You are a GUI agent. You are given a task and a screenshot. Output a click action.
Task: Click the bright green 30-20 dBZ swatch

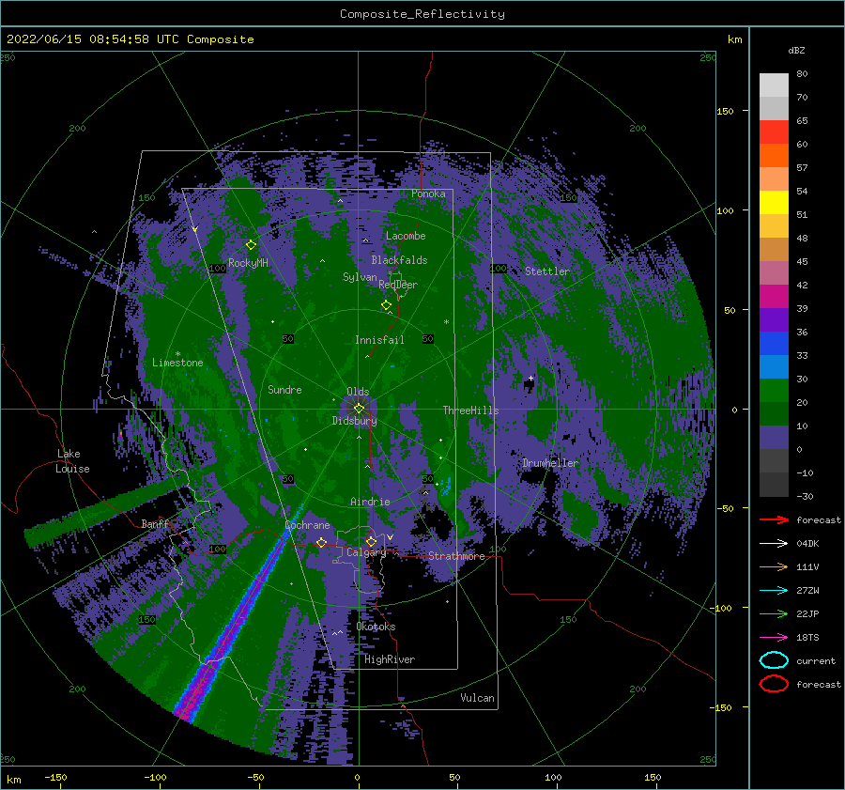tap(774, 391)
